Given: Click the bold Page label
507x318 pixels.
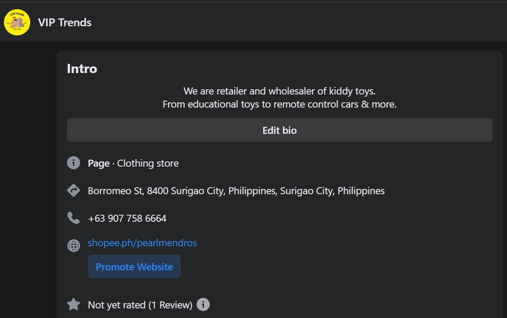Looking at the screenshot, I should [99, 163].
